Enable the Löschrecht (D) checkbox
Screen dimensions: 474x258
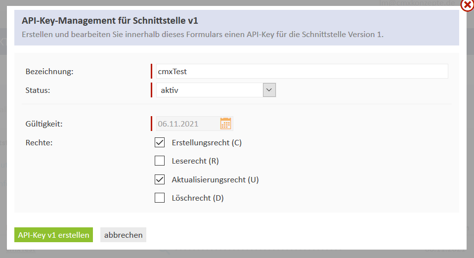click(160, 198)
